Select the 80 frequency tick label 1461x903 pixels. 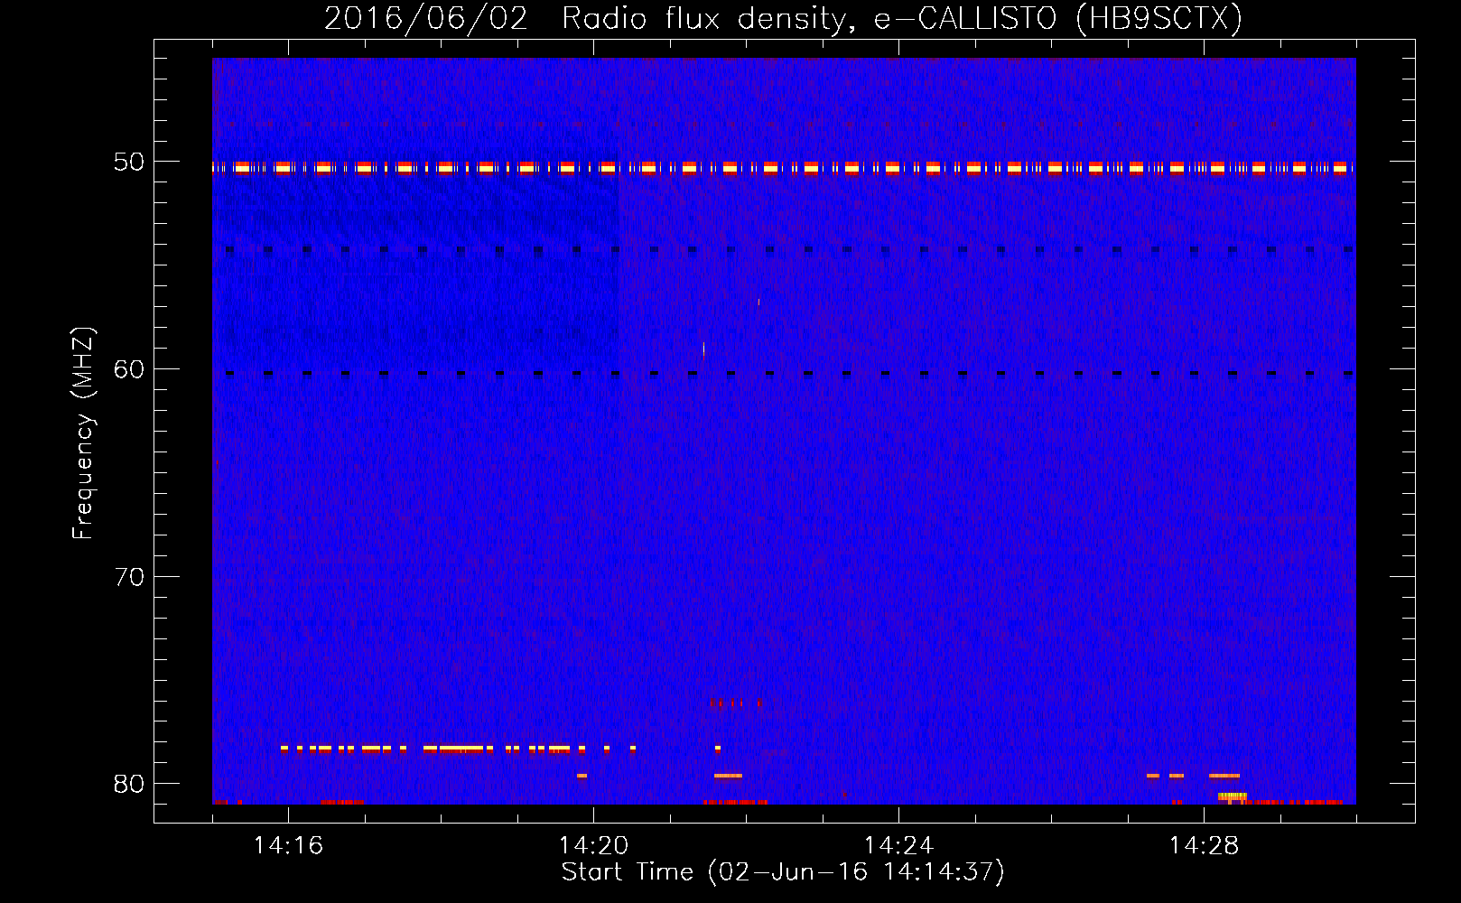129,784
